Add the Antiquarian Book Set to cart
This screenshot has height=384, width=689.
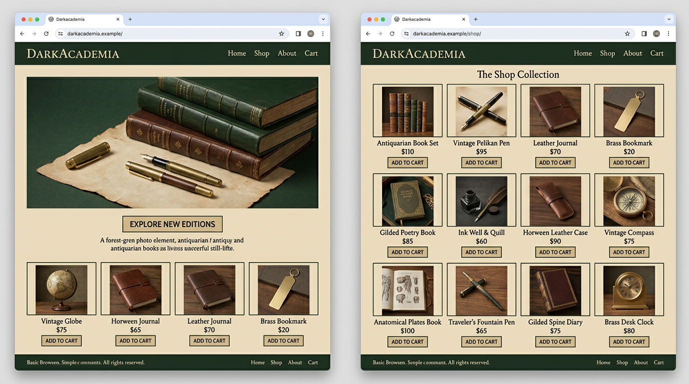coord(407,162)
